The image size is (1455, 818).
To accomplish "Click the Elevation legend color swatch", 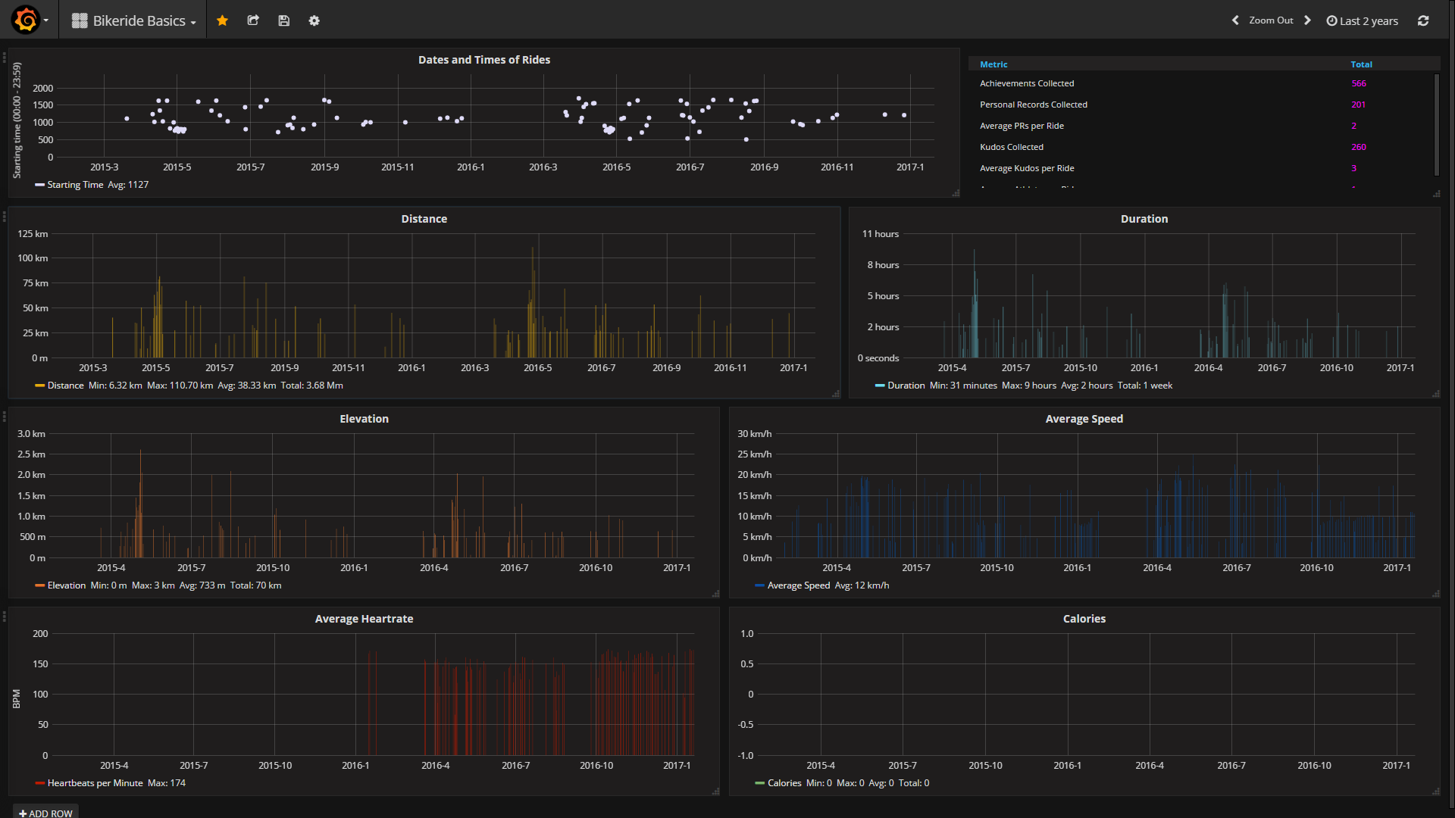I will (x=39, y=585).
